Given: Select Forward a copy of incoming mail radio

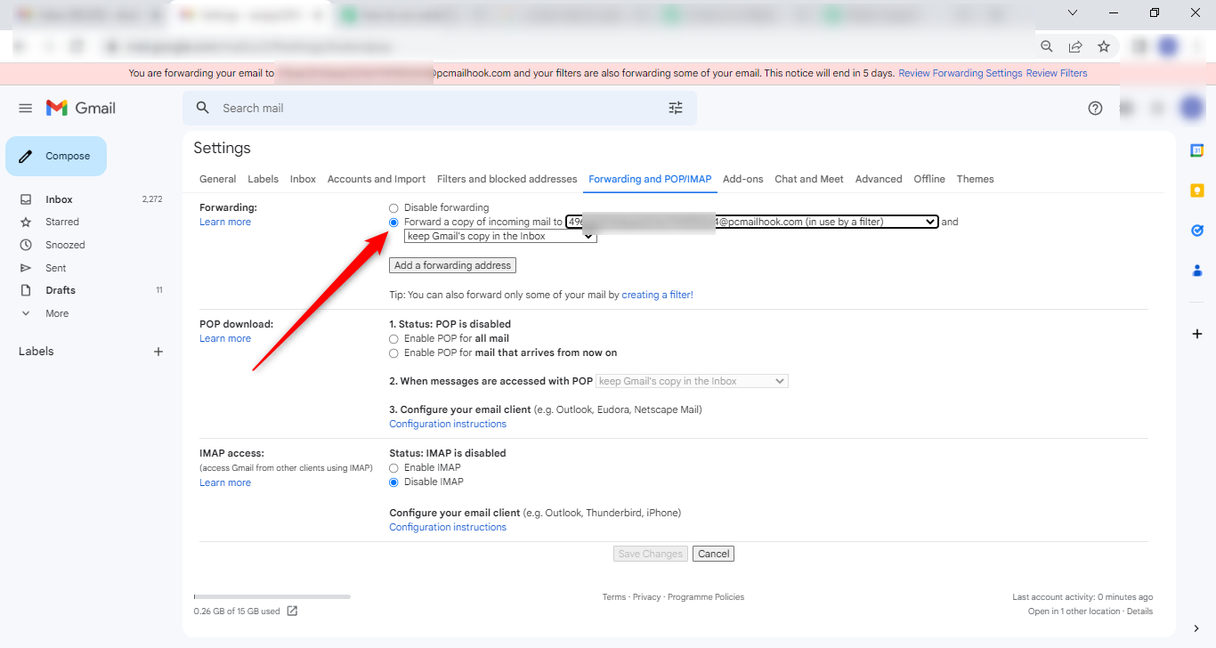Looking at the screenshot, I should pyautogui.click(x=393, y=223).
